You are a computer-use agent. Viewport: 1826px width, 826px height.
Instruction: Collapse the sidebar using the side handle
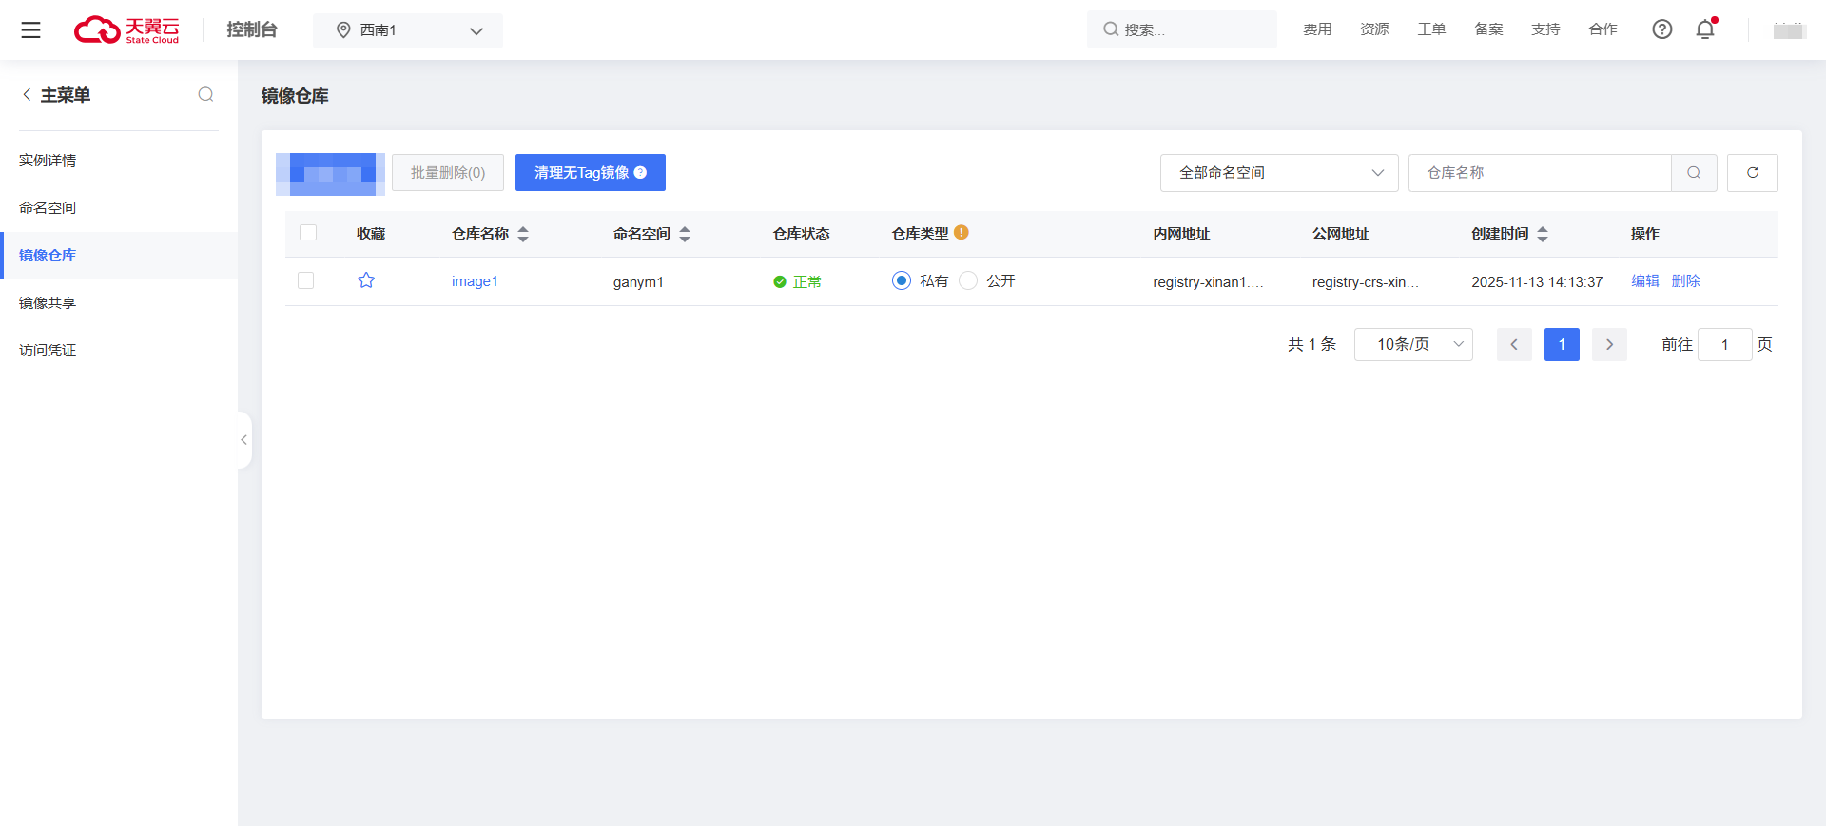coord(244,440)
